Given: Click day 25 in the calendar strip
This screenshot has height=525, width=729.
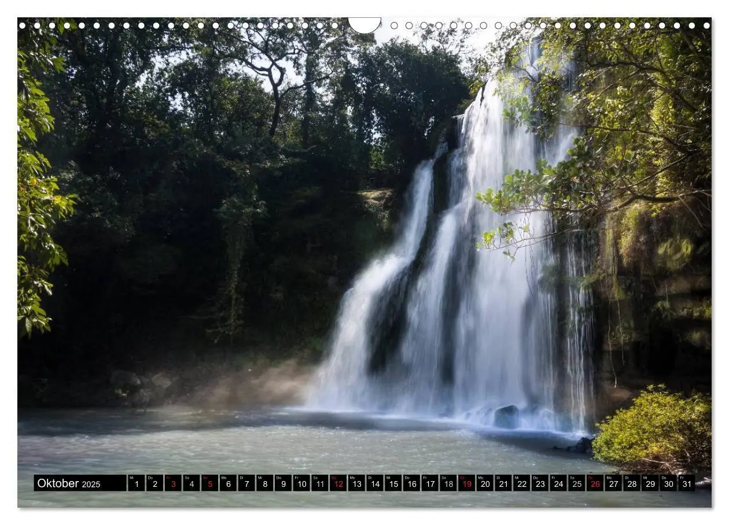Looking at the screenshot, I should 577,483.
